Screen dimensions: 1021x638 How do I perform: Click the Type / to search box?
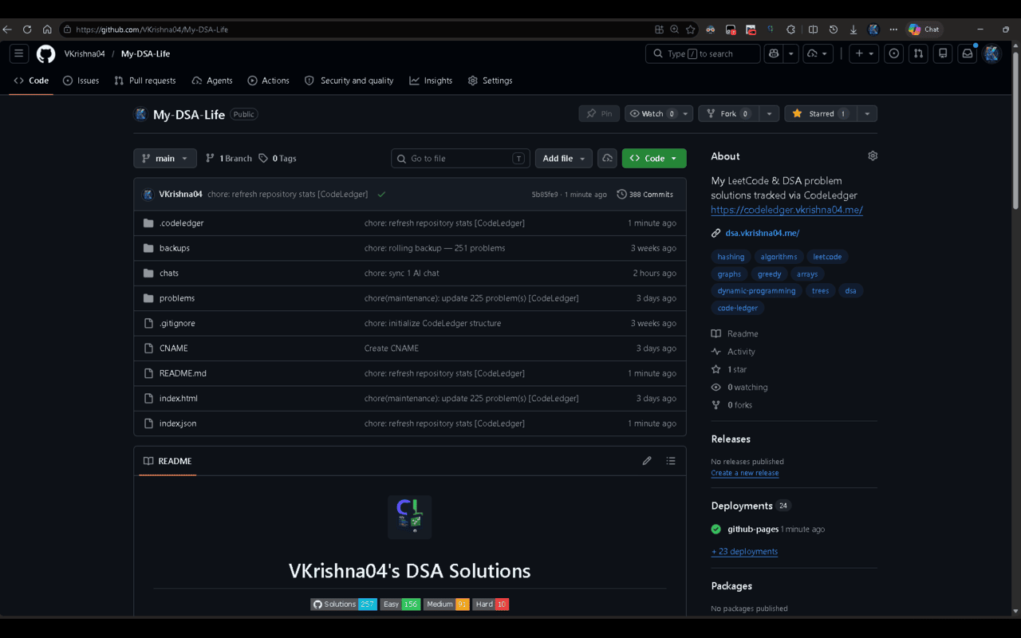(703, 53)
